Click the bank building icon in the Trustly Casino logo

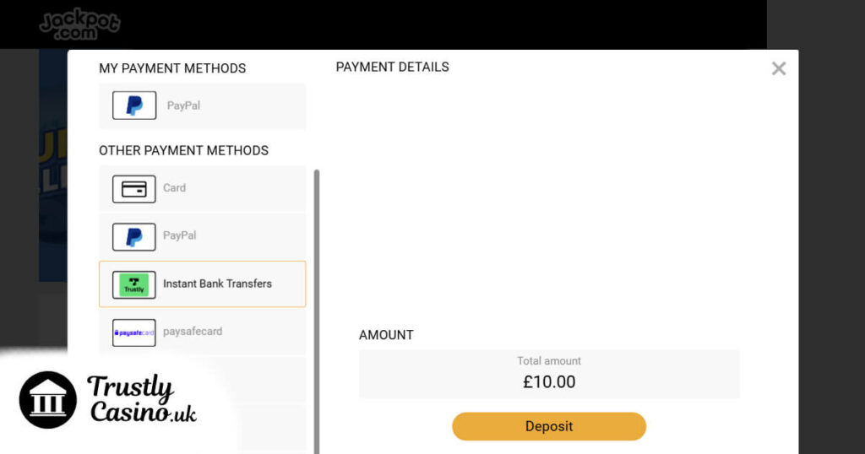tap(48, 400)
